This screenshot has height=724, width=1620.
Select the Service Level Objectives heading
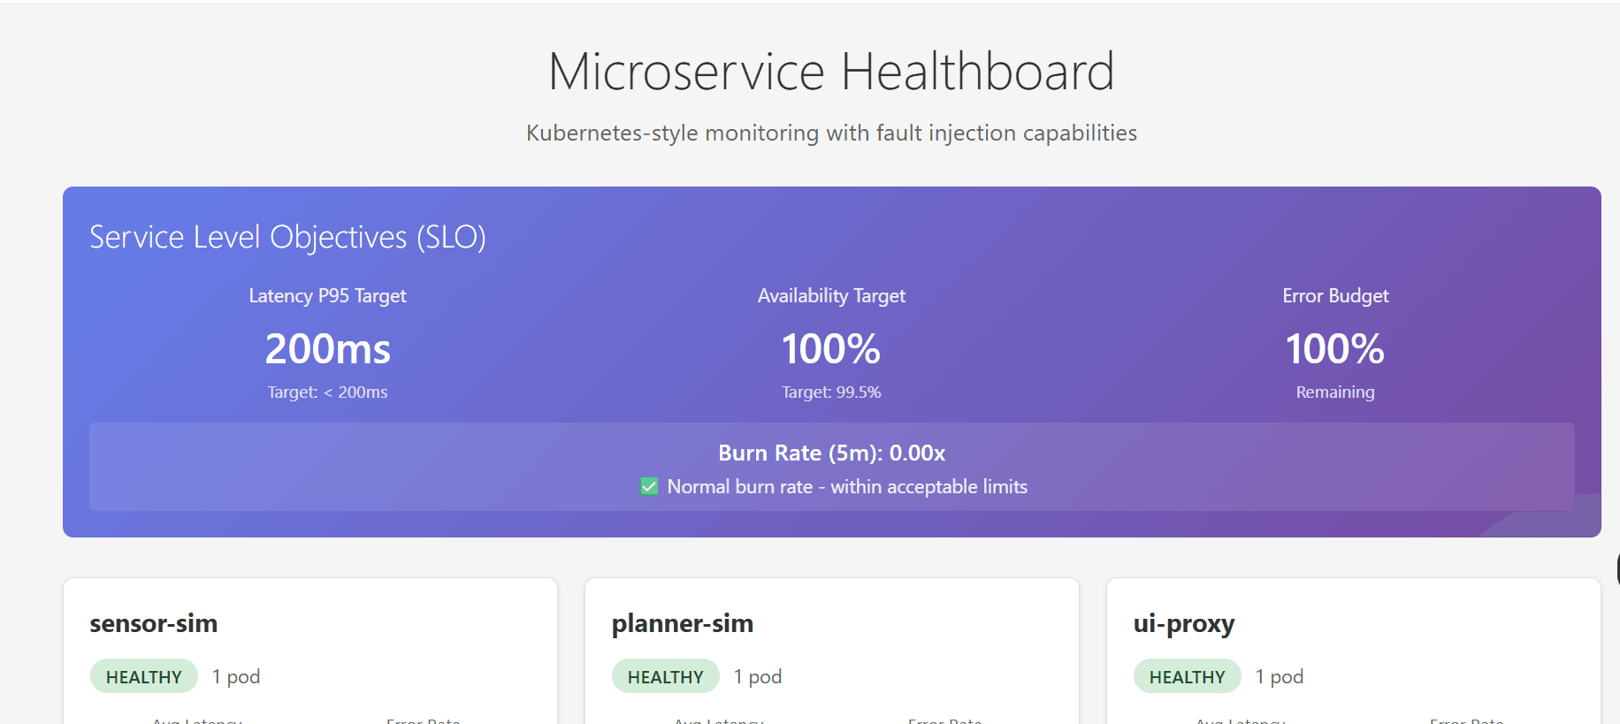tap(287, 237)
